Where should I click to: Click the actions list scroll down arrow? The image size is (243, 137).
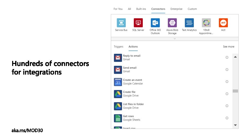click(x=235, y=125)
